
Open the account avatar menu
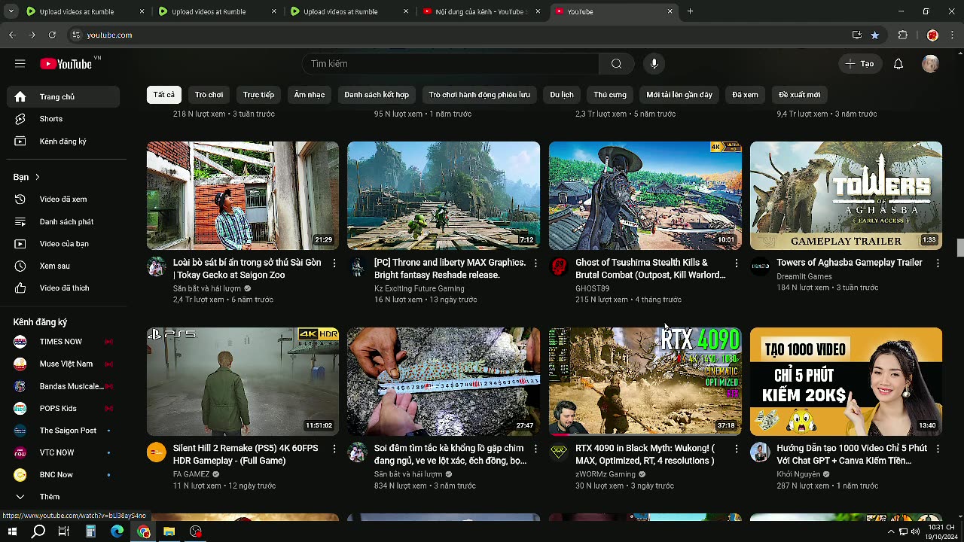(x=930, y=64)
